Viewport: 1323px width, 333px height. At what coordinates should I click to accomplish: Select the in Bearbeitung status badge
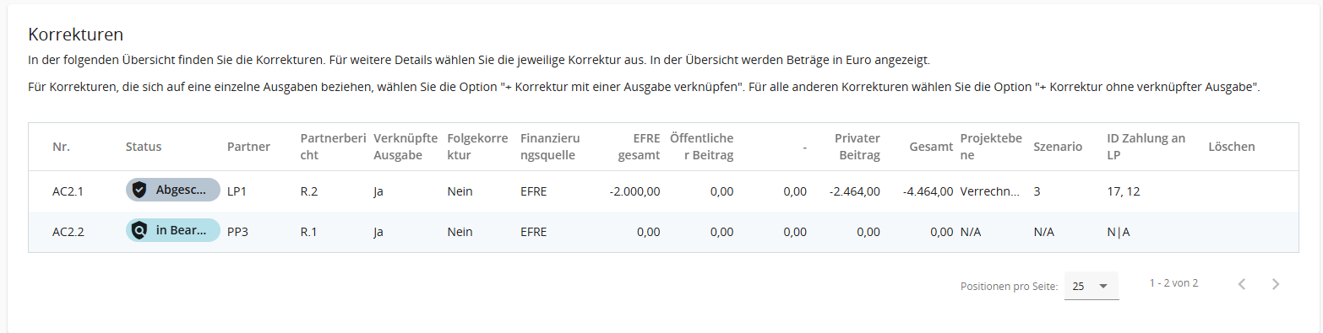pyautogui.click(x=173, y=231)
